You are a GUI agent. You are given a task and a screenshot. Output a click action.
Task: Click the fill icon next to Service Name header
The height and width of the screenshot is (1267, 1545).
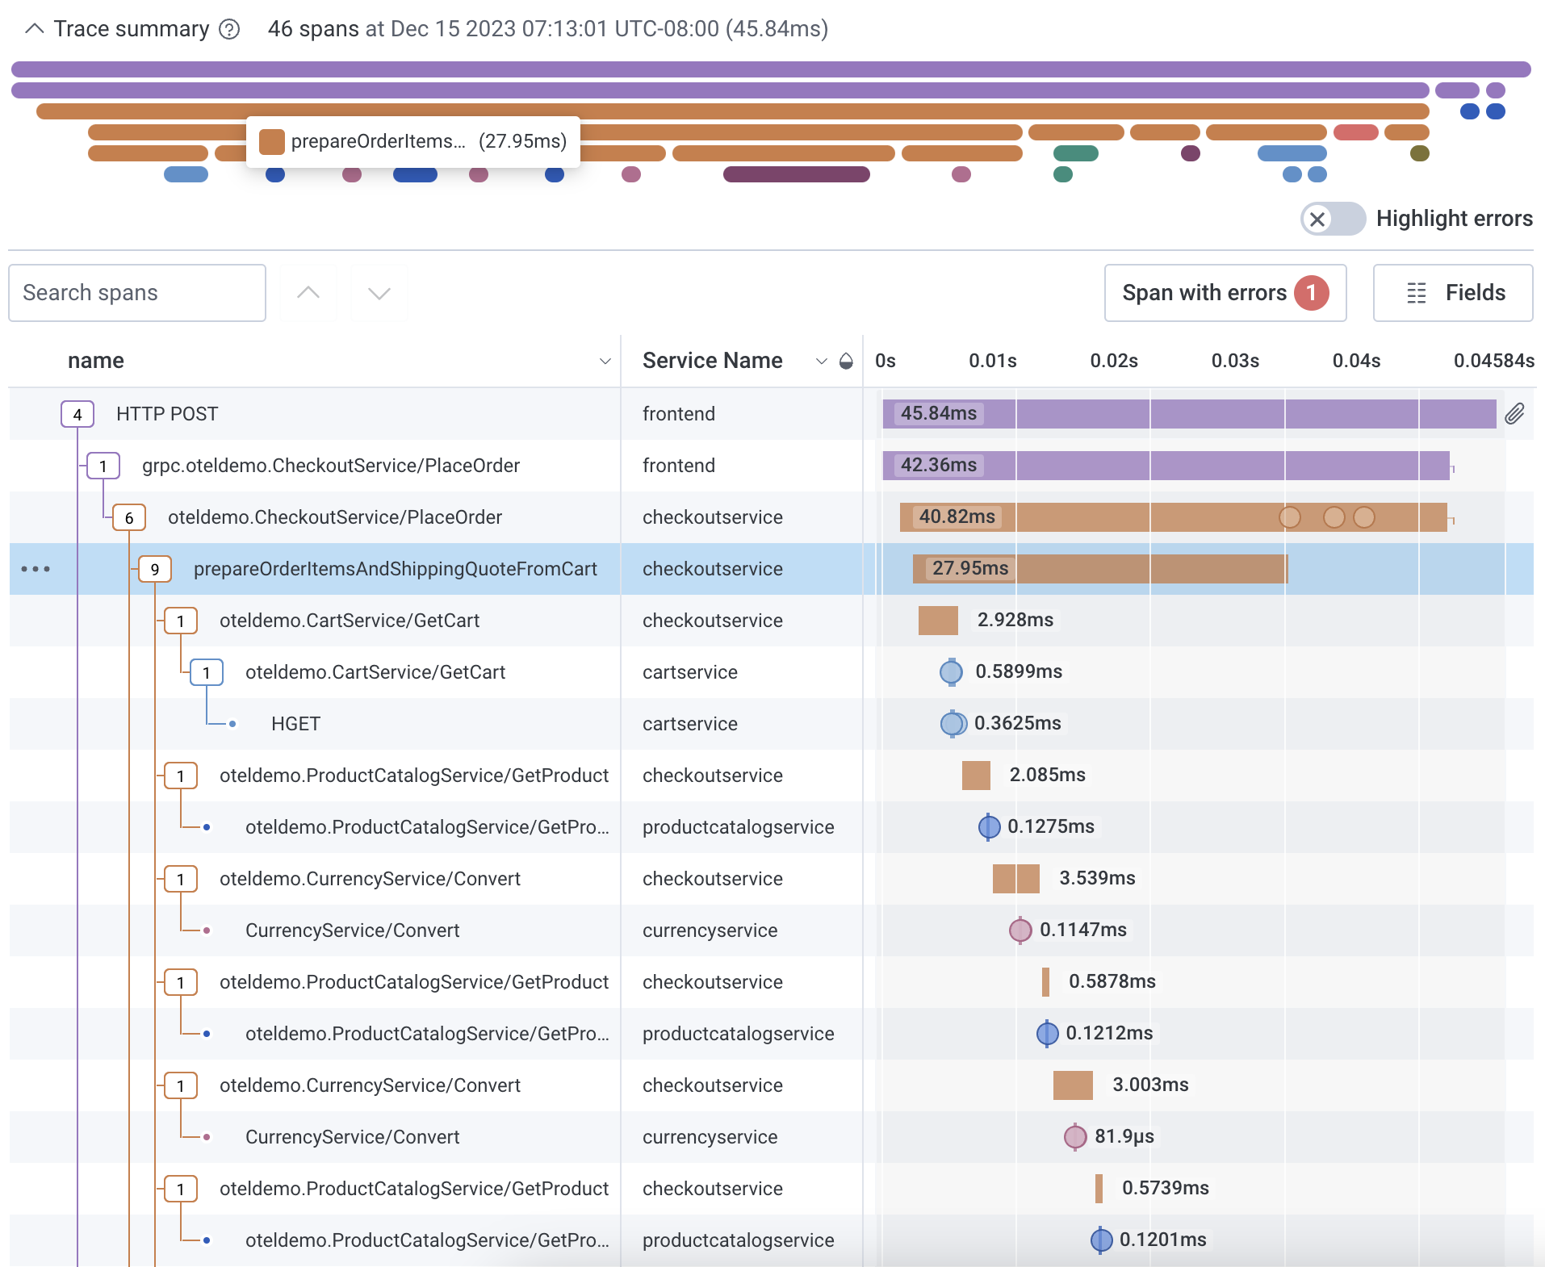click(845, 362)
